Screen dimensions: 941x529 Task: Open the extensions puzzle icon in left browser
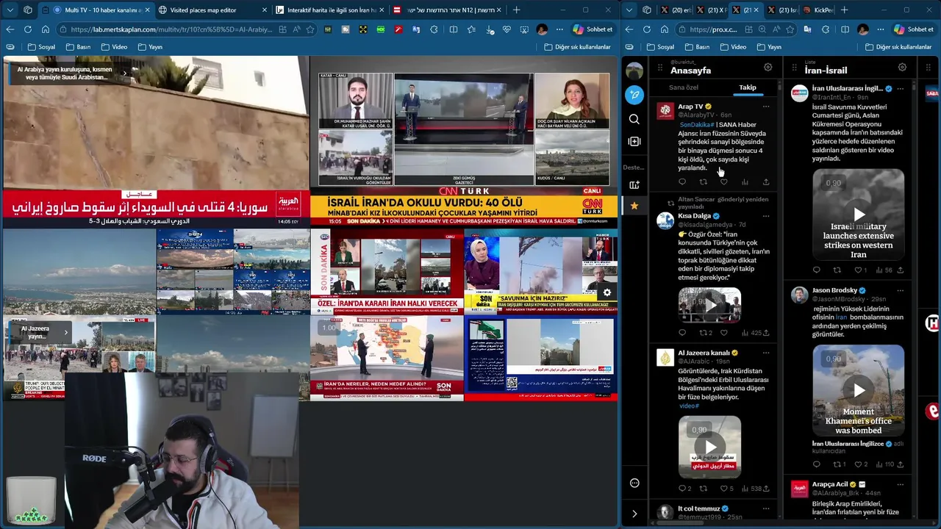tap(434, 29)
